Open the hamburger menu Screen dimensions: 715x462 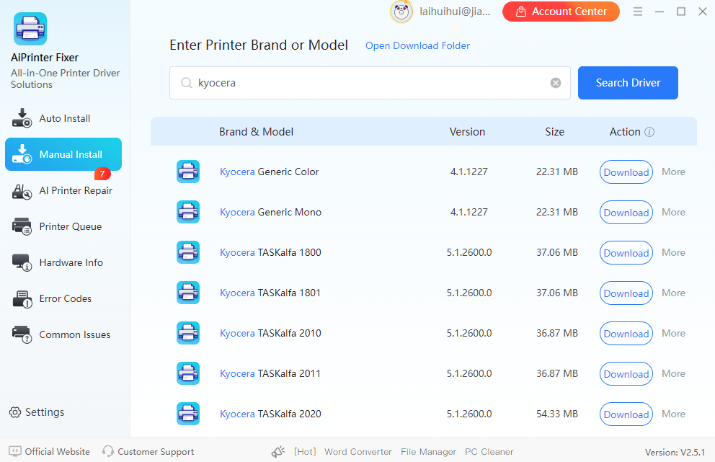pyautogui.click(x=638, y=11)
